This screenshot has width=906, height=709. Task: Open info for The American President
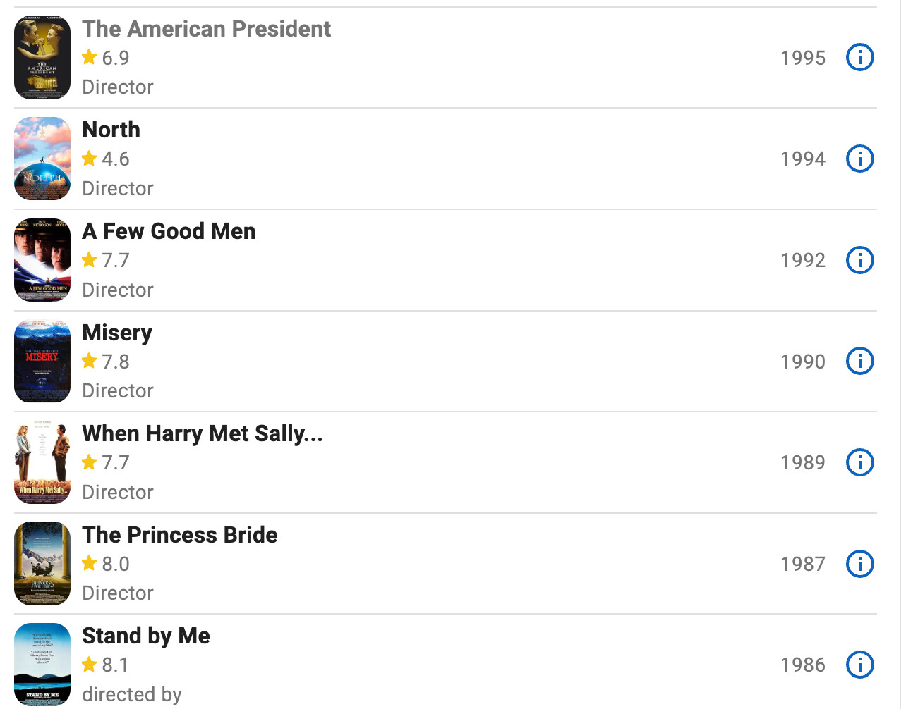coord(859,58)
